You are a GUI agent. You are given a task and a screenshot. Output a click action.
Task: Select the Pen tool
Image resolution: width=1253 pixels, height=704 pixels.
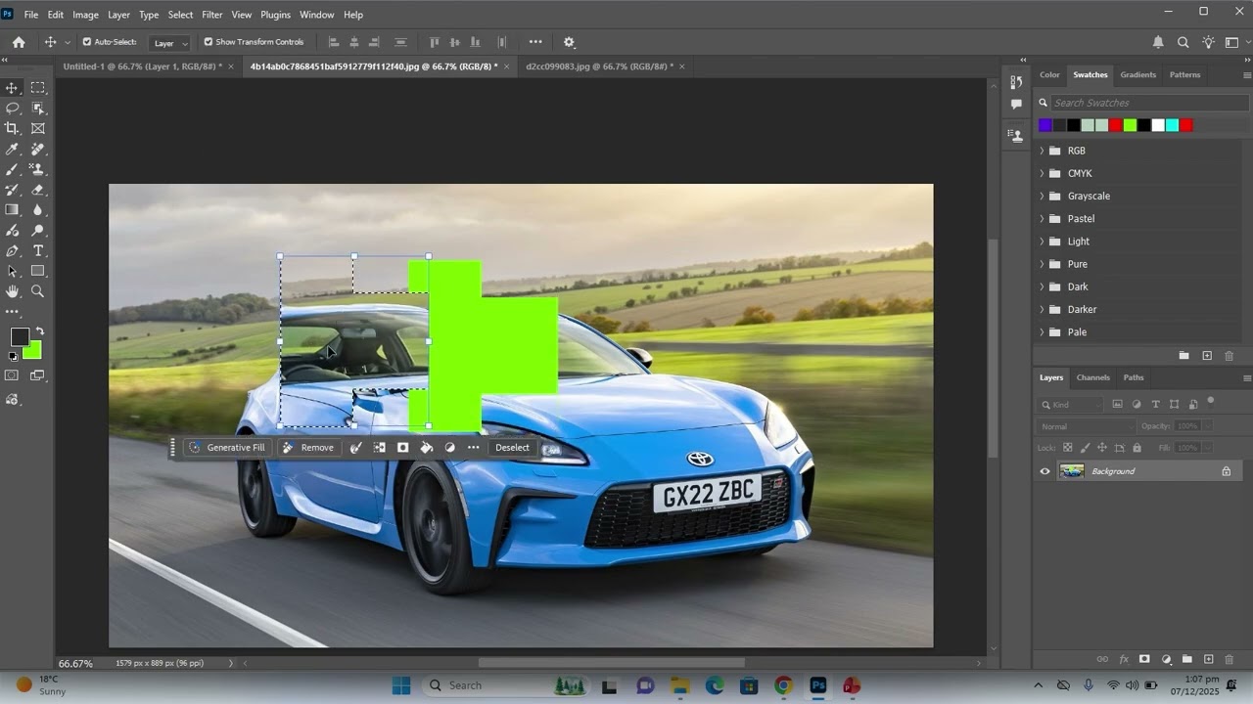[x=13, y=251]
